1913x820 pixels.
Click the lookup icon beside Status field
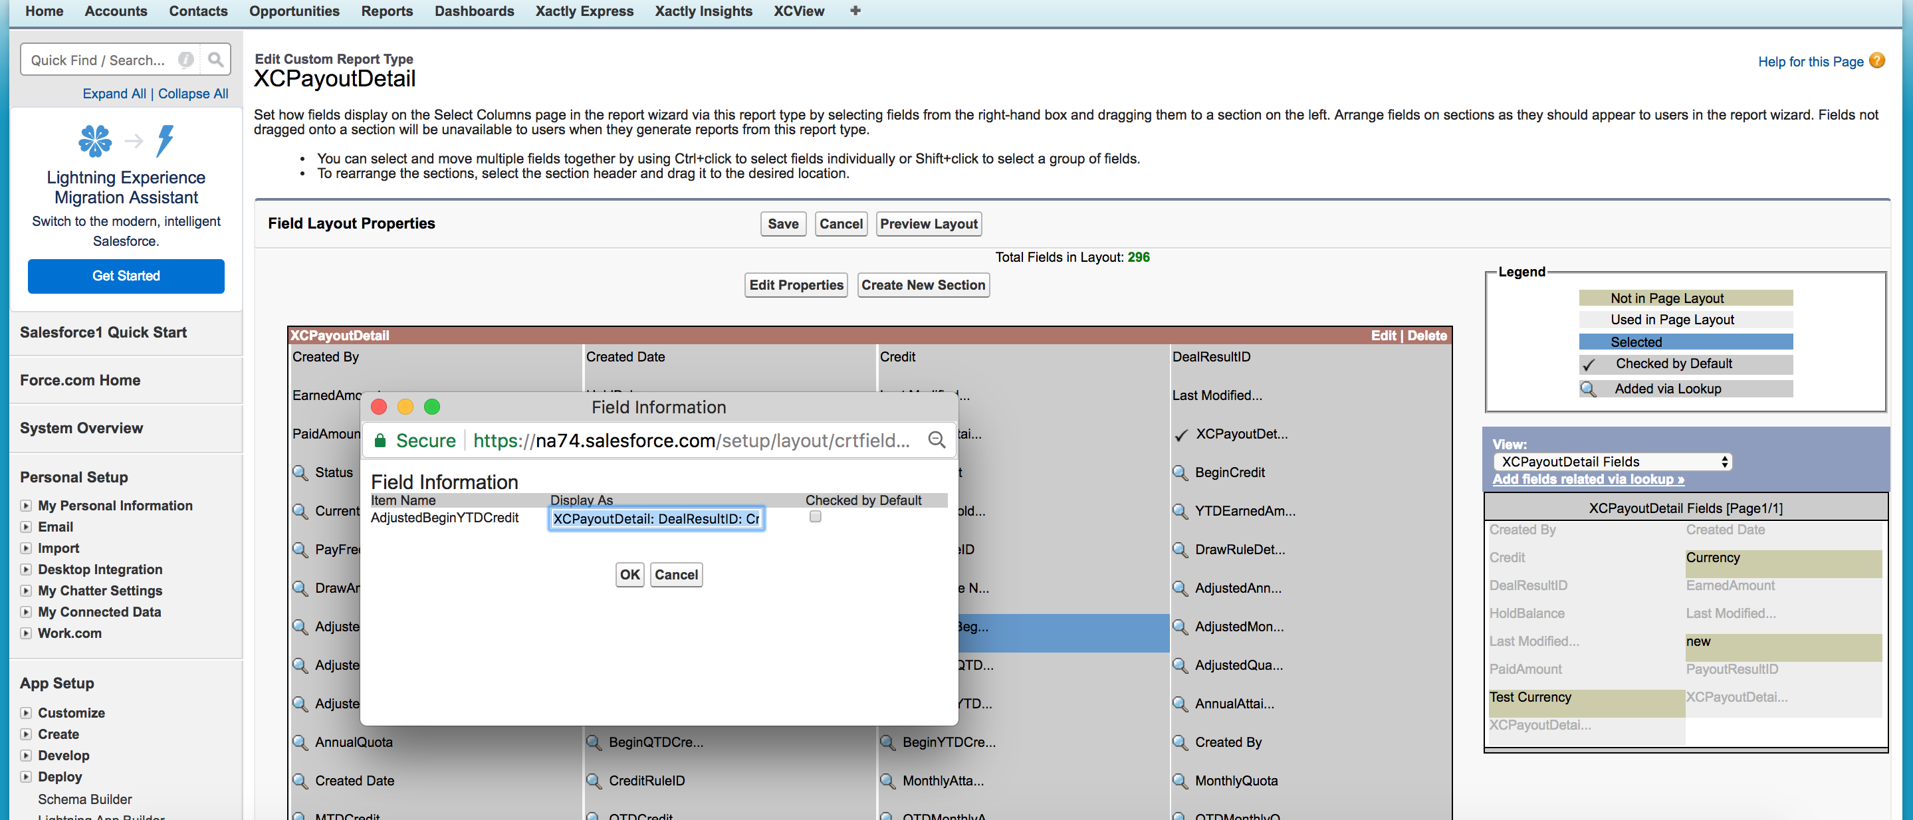pos(300,472)
